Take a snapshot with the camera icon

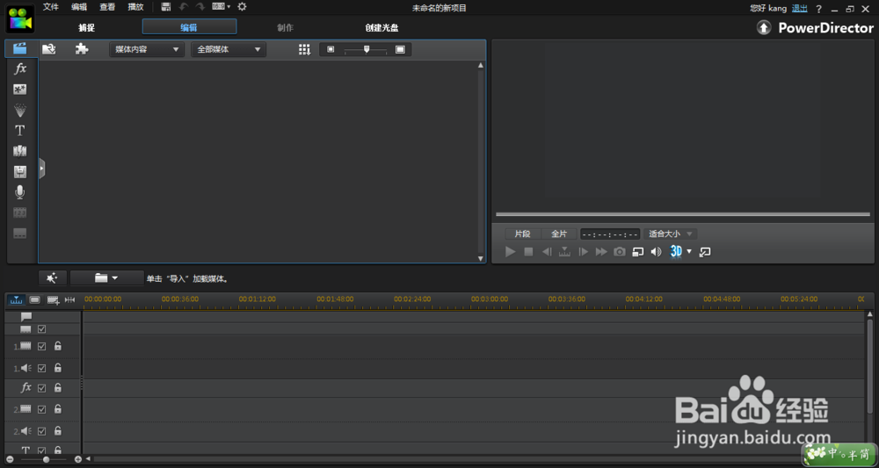click(620, 252)
